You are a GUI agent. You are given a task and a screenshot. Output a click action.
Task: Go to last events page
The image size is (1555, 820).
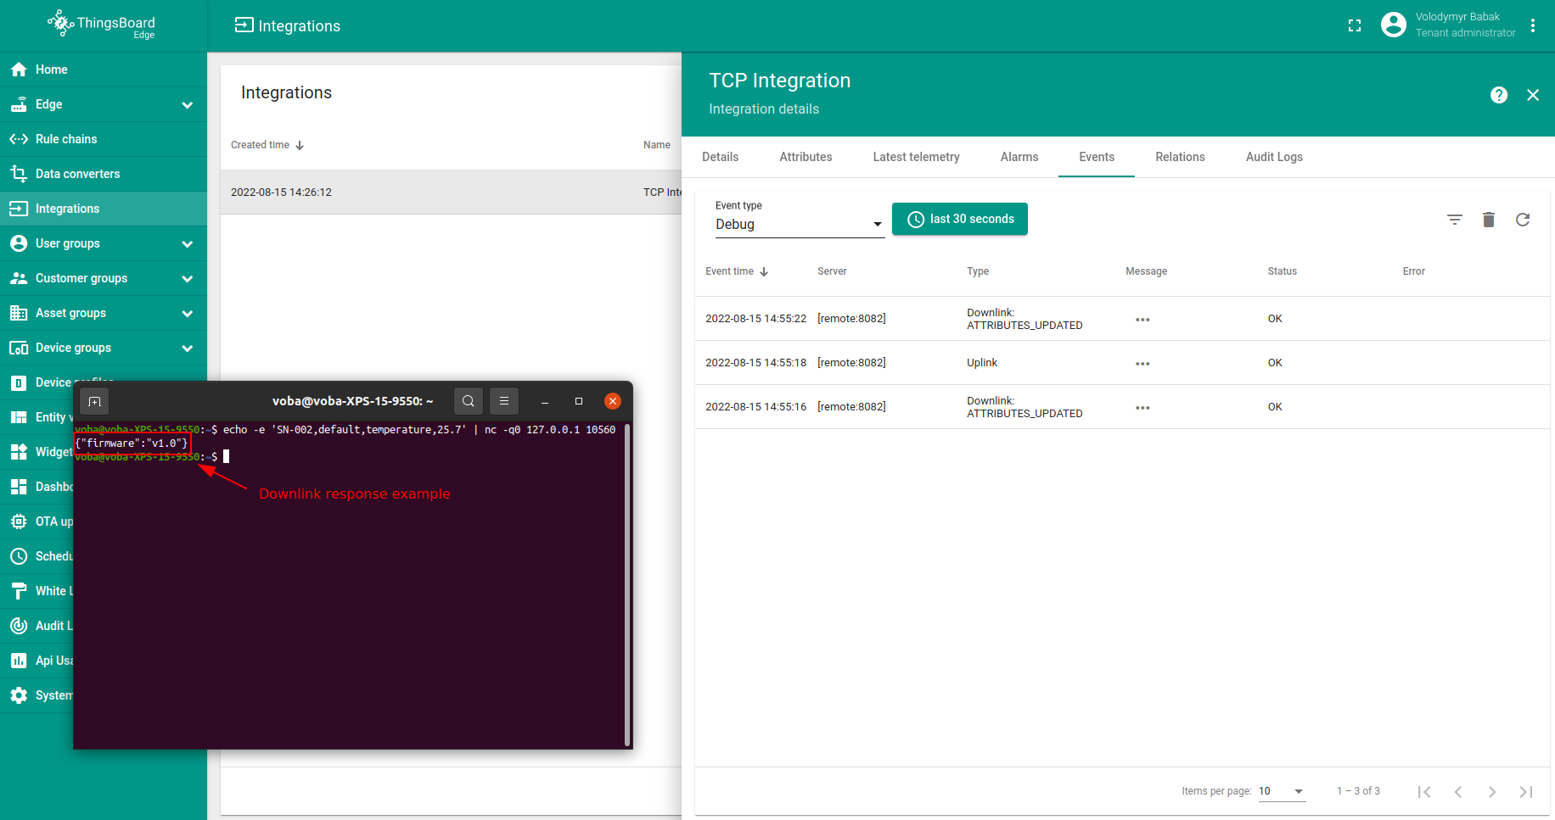tap(1526, 792)
